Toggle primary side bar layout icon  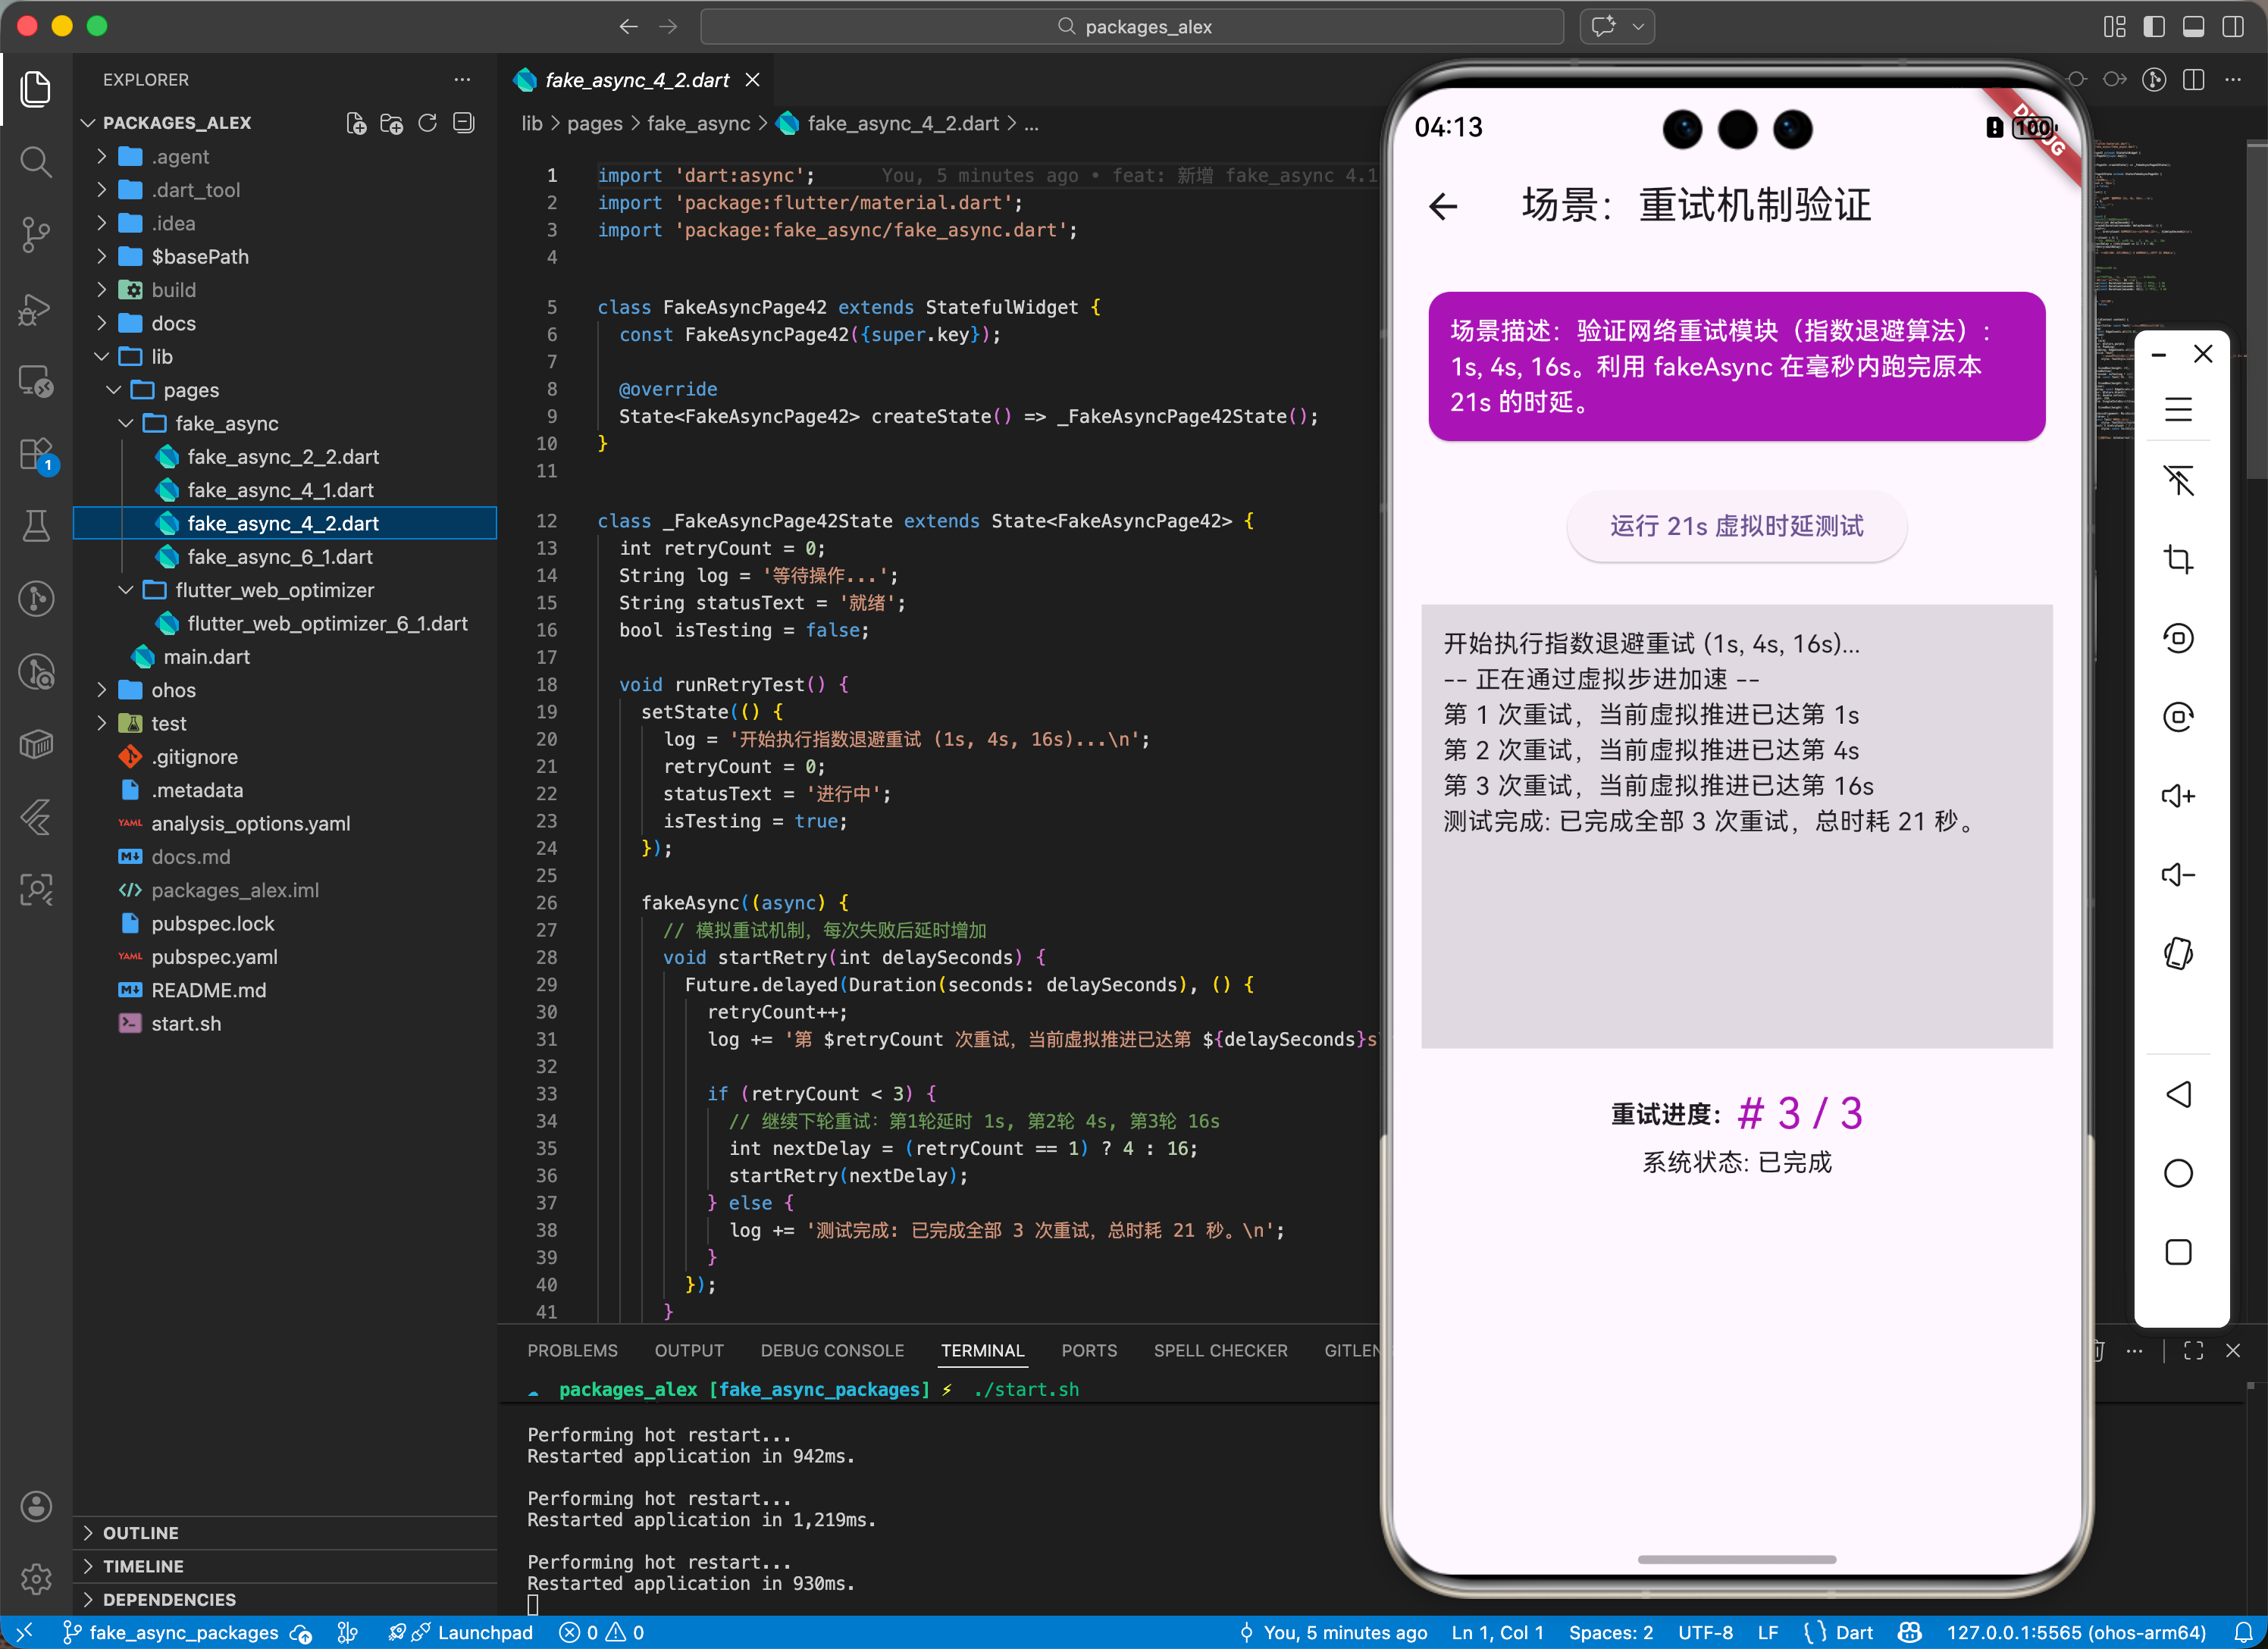click(2154, 27)
